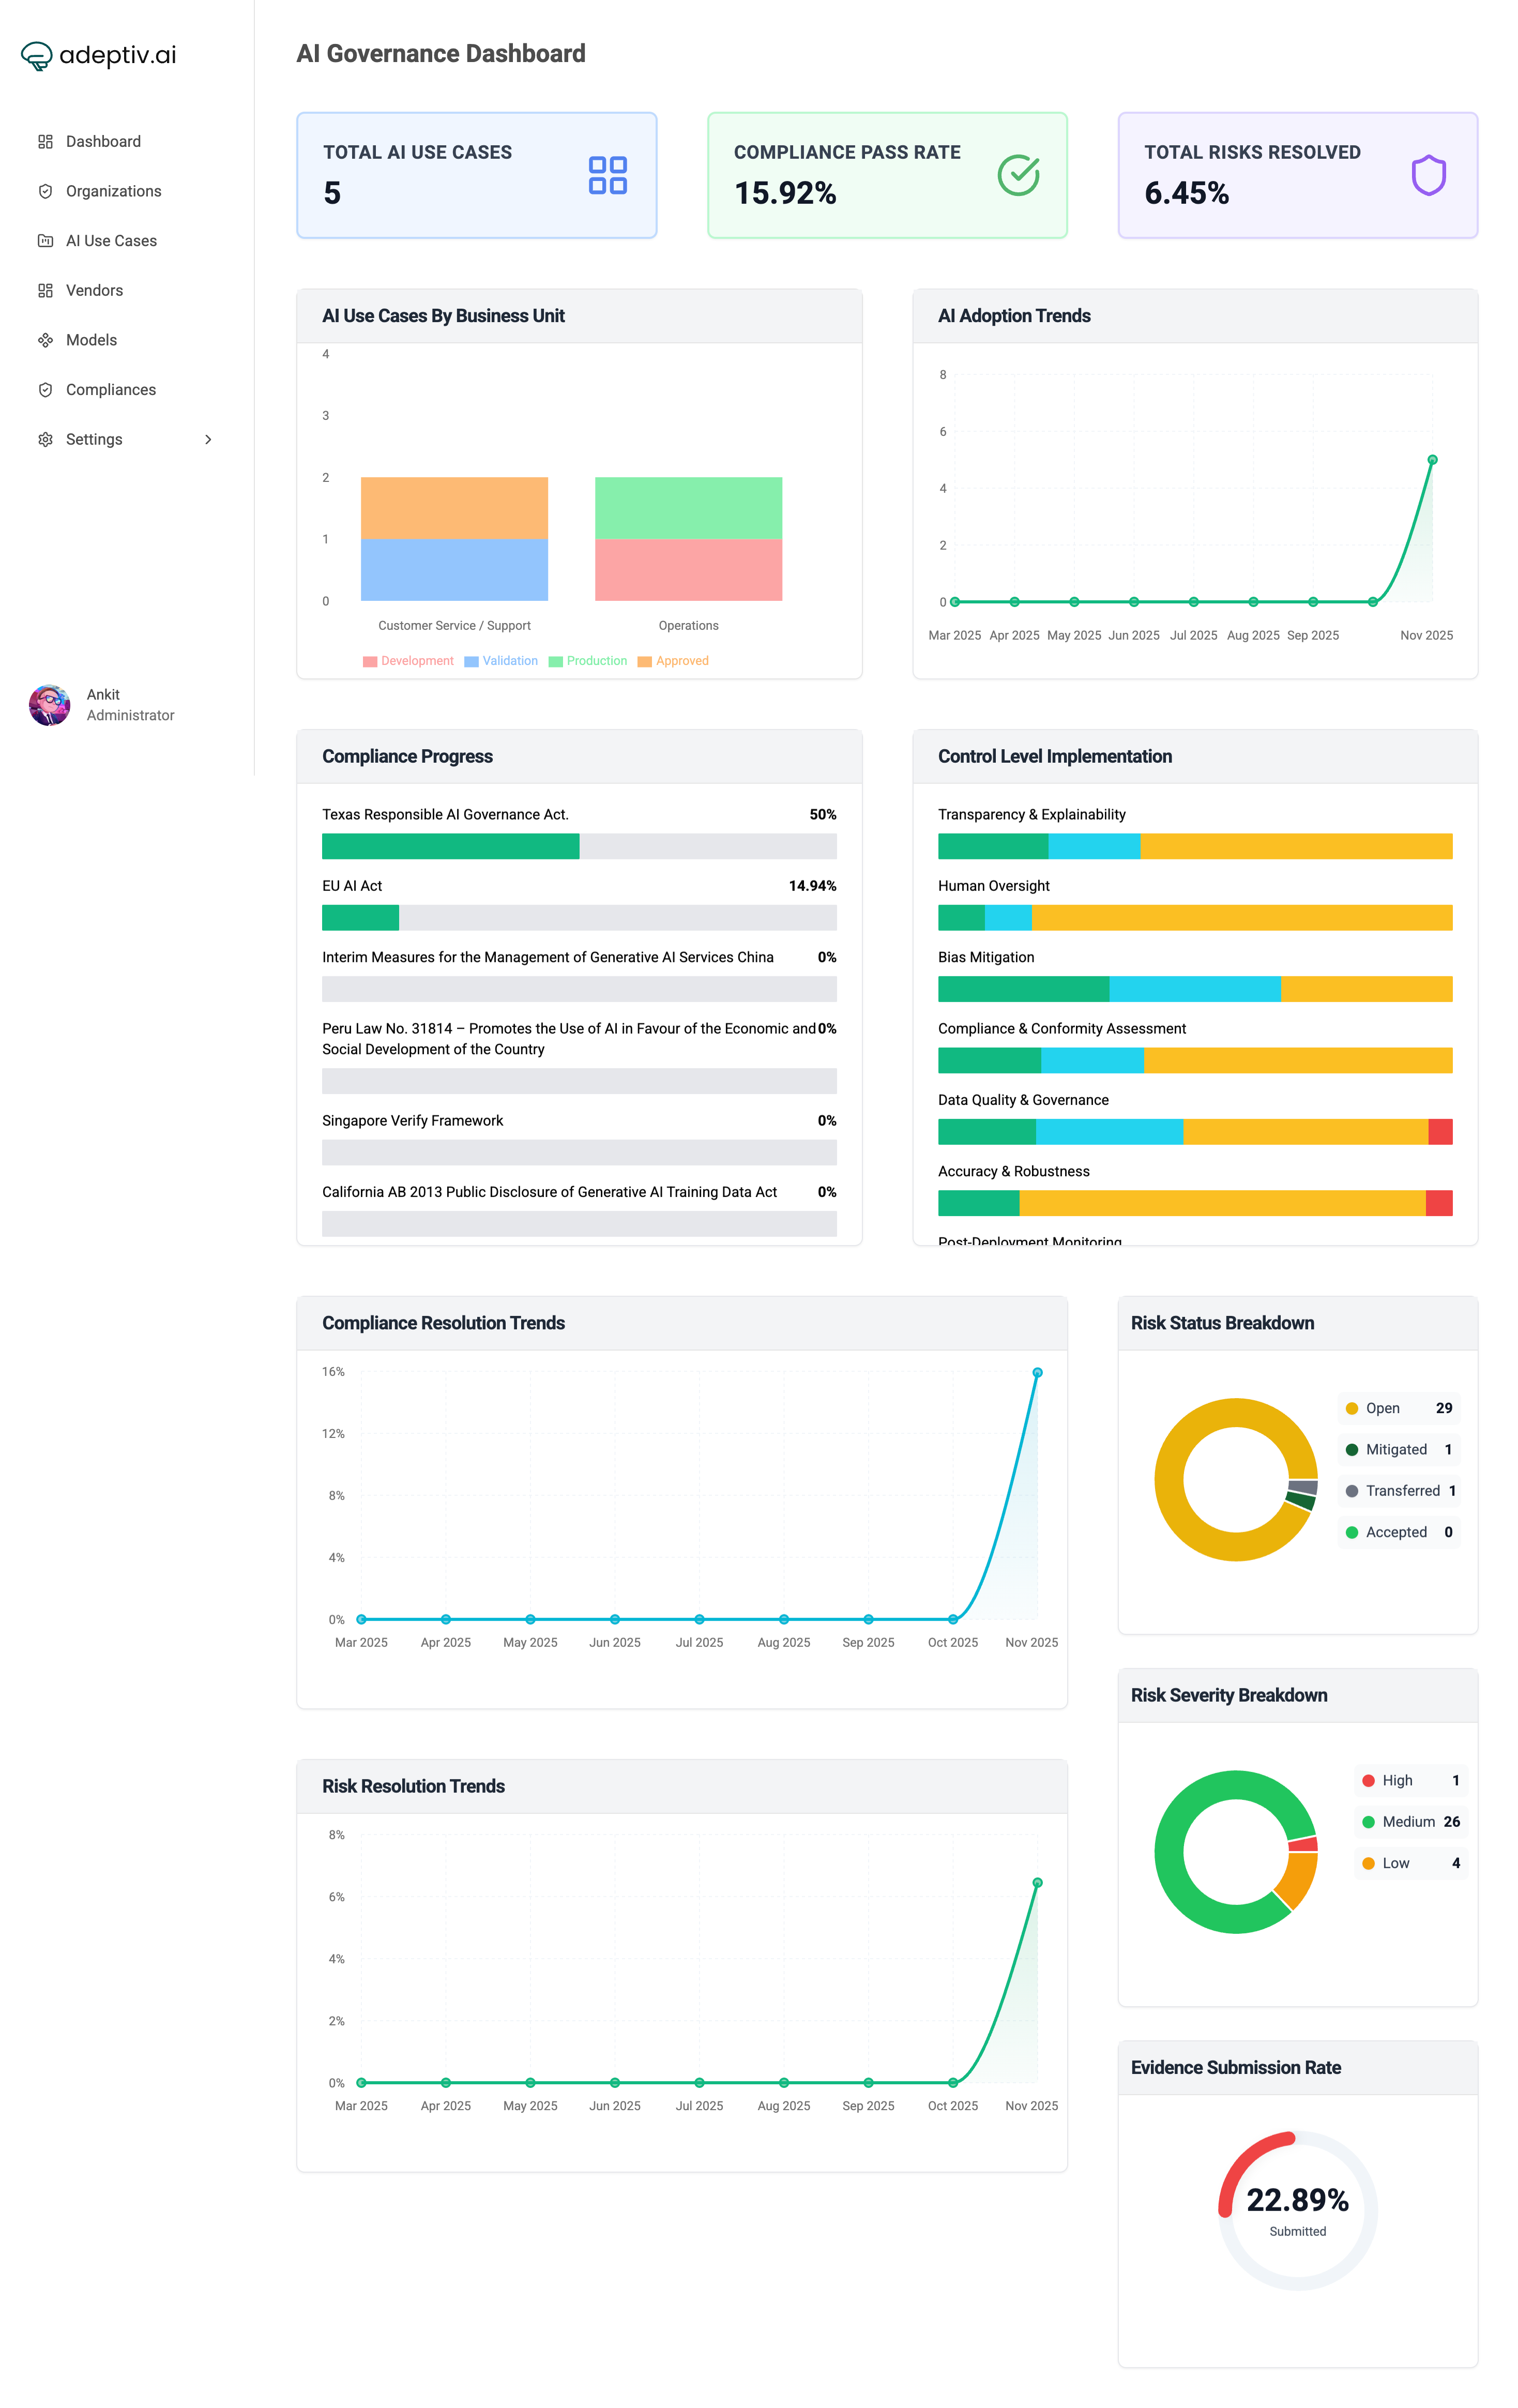1518x2408 pixels.
Task: Click the AI Use Cases folder icon
Action: point(45,241)
